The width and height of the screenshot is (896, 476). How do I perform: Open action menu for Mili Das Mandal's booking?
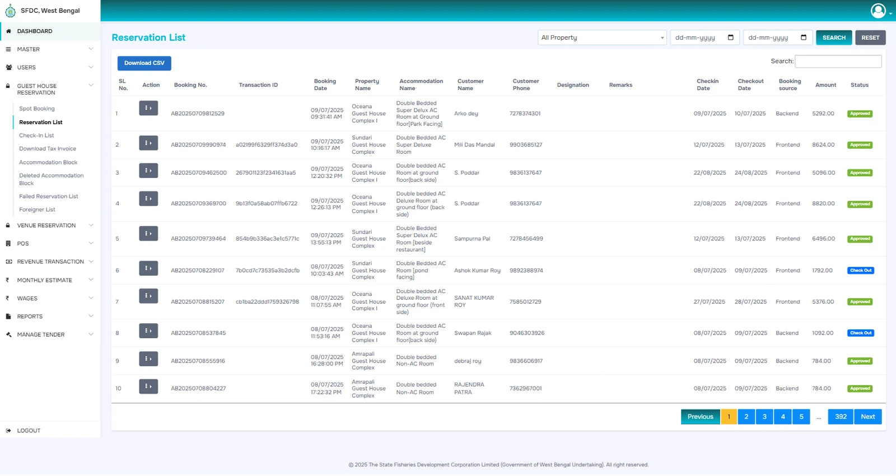(x=148, y=143)
